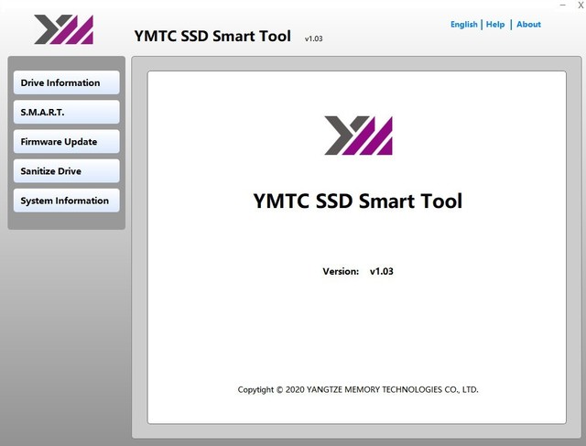The height and width of the screenshot is (446, 586).
Task: Open the About link
Action: click(528, 25)
